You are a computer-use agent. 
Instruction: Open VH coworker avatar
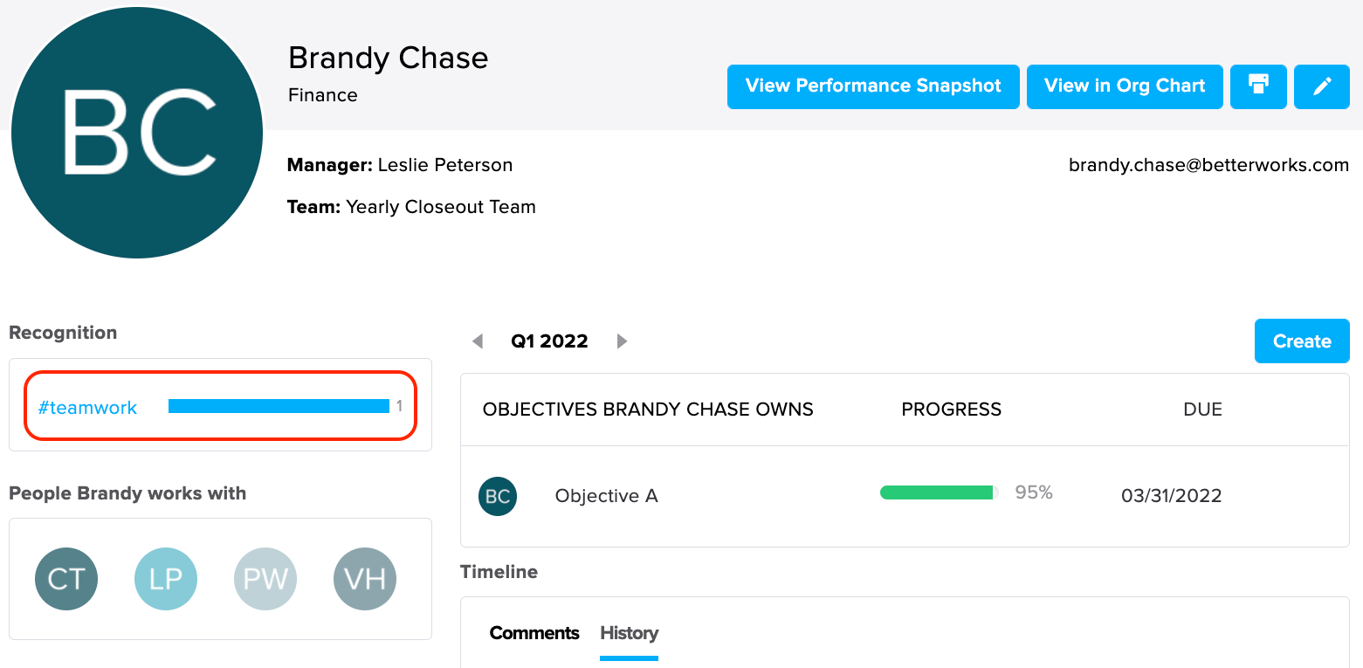365,579
